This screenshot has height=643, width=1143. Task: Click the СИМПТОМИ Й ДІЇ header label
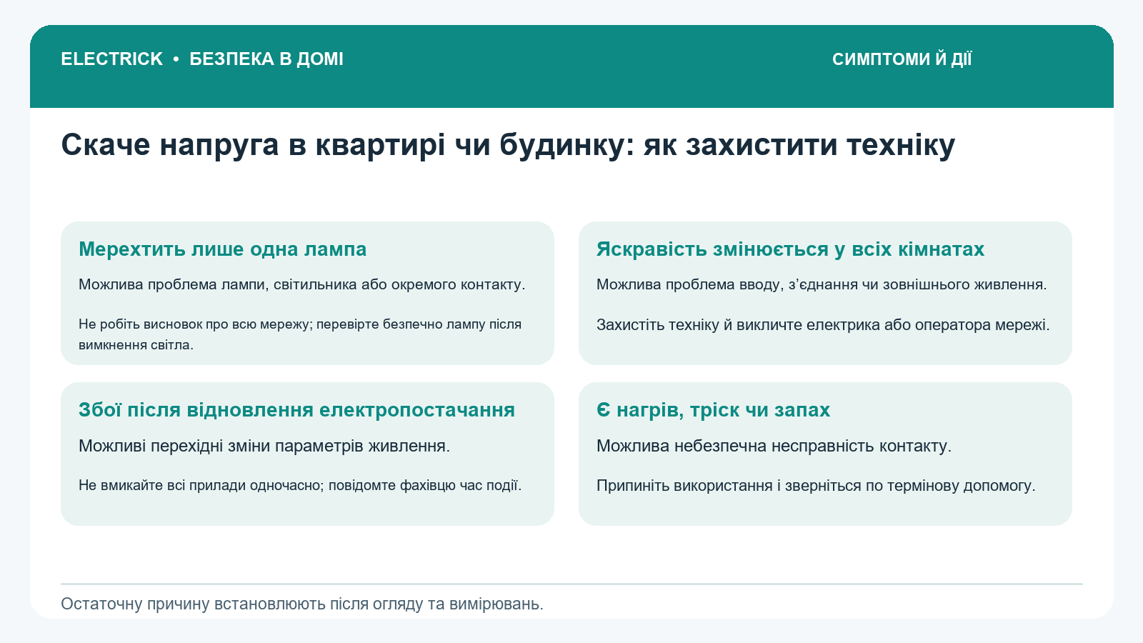point(902,59)
